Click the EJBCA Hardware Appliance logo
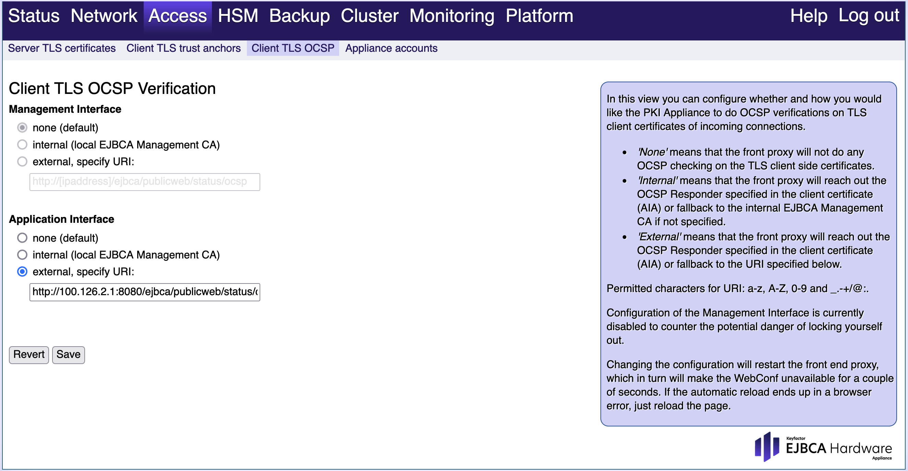 click(x=823, y=447)
